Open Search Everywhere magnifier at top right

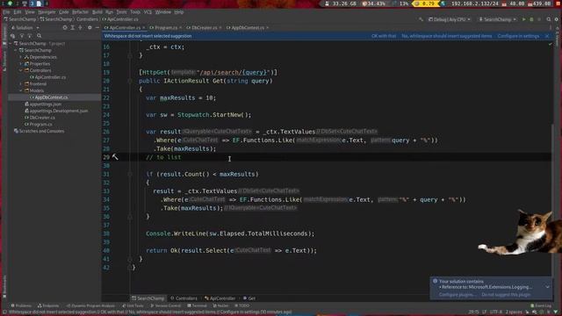(549, 19)
